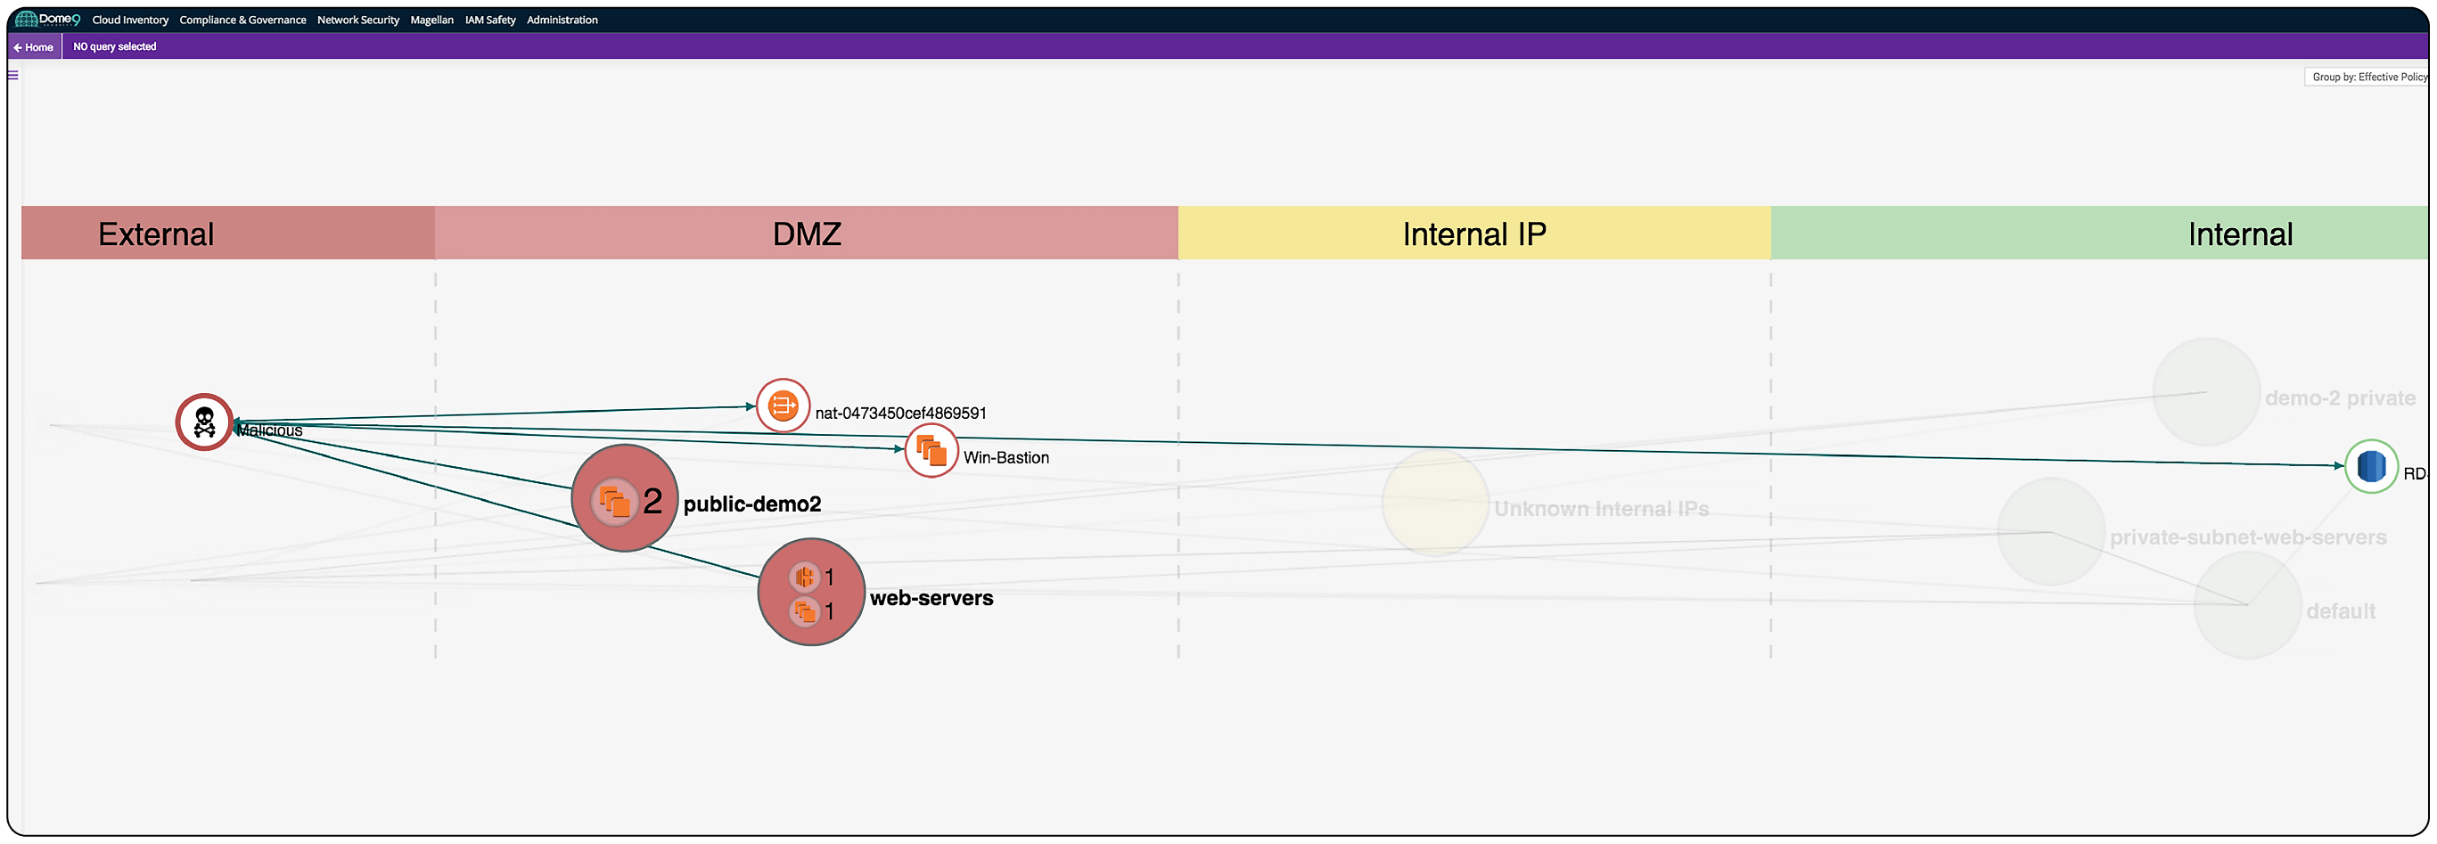The width and height of the screenshot is (2437, 844).
Task: Select the Internal zone header
Action: pyautogui.click(x=2100, y=233)
